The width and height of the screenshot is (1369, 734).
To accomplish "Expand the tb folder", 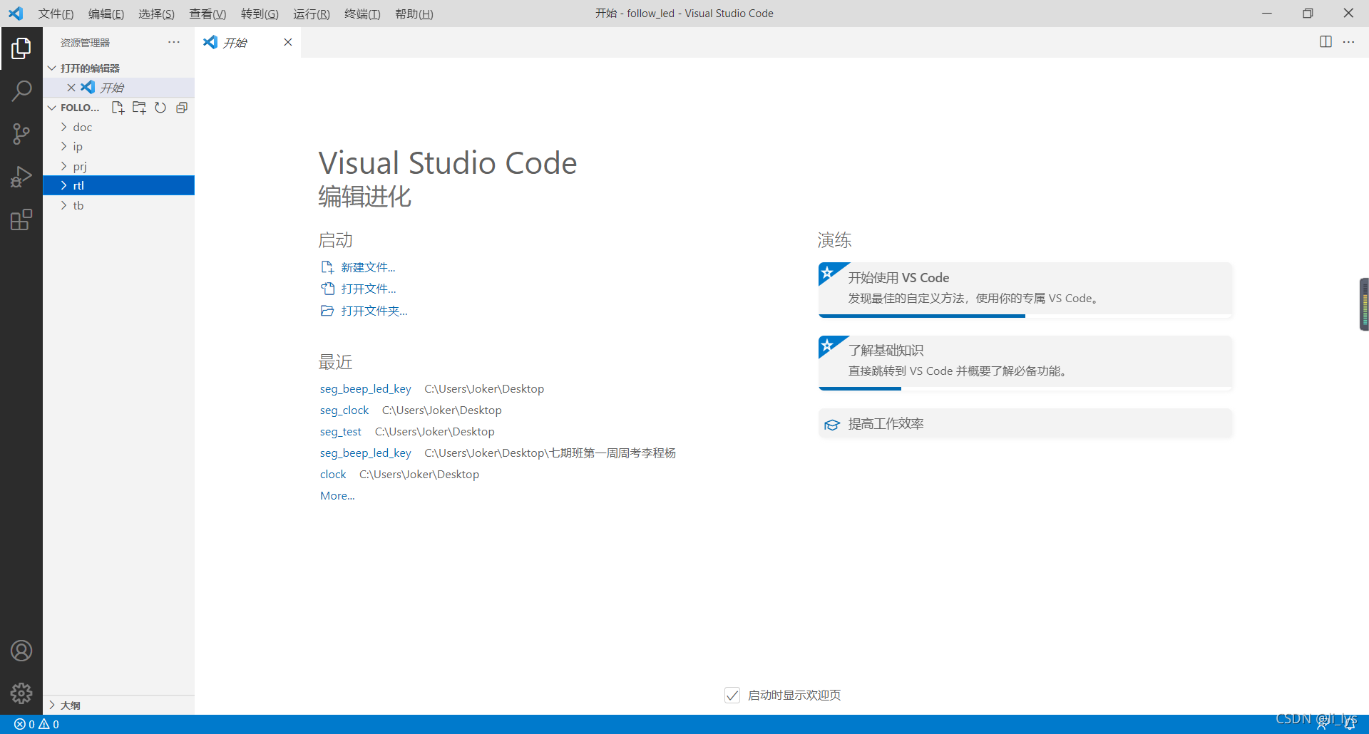I will click(118, 205).
